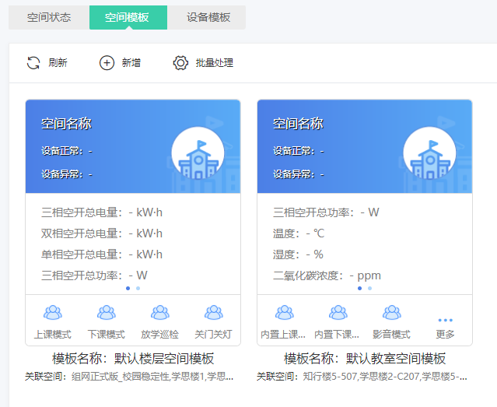Open 更多 three-dots icon in classroom card

446,320
